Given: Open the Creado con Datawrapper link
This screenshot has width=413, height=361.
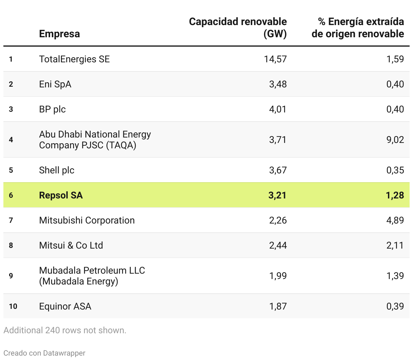Looking at the screenshot, I should pyautogui.click(x=44, y=353).
